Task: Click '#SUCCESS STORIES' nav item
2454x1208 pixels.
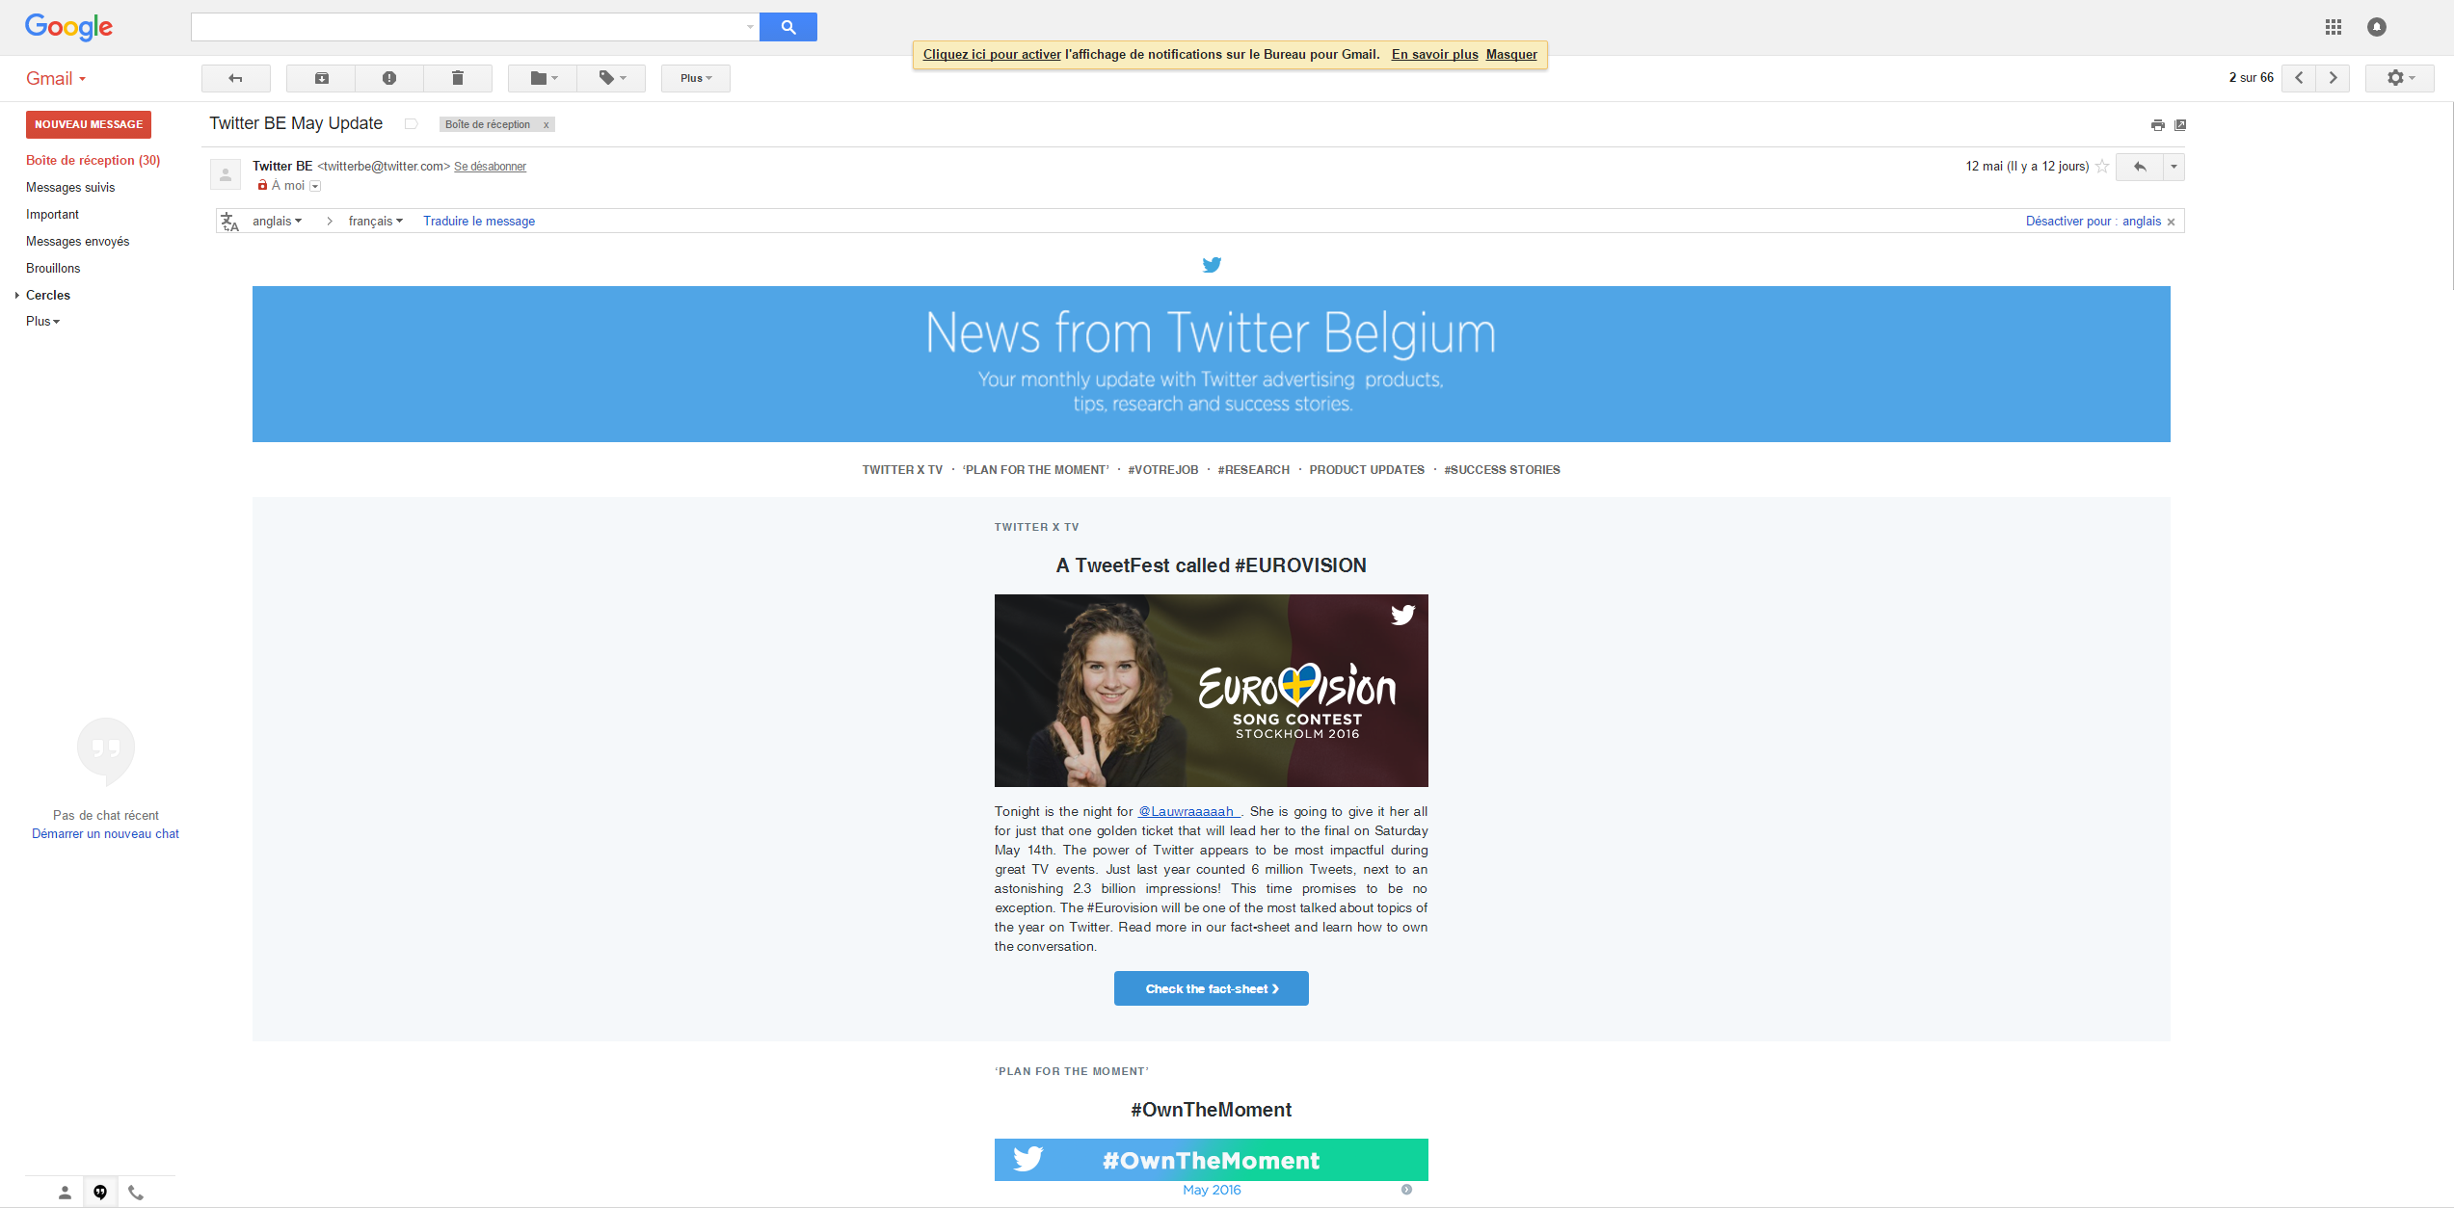Action: click(1502, 470)
